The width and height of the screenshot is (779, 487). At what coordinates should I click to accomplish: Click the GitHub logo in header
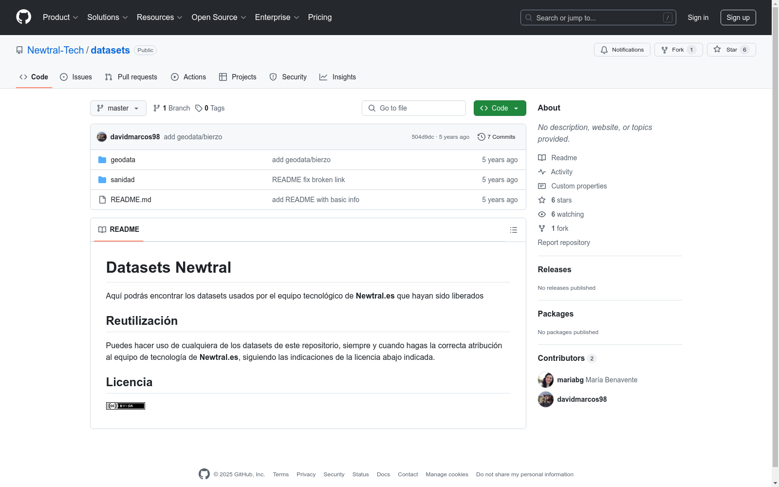[23, 17]
